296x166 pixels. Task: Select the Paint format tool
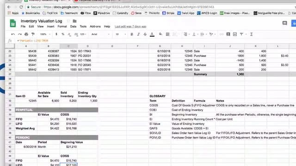(33, 34)
